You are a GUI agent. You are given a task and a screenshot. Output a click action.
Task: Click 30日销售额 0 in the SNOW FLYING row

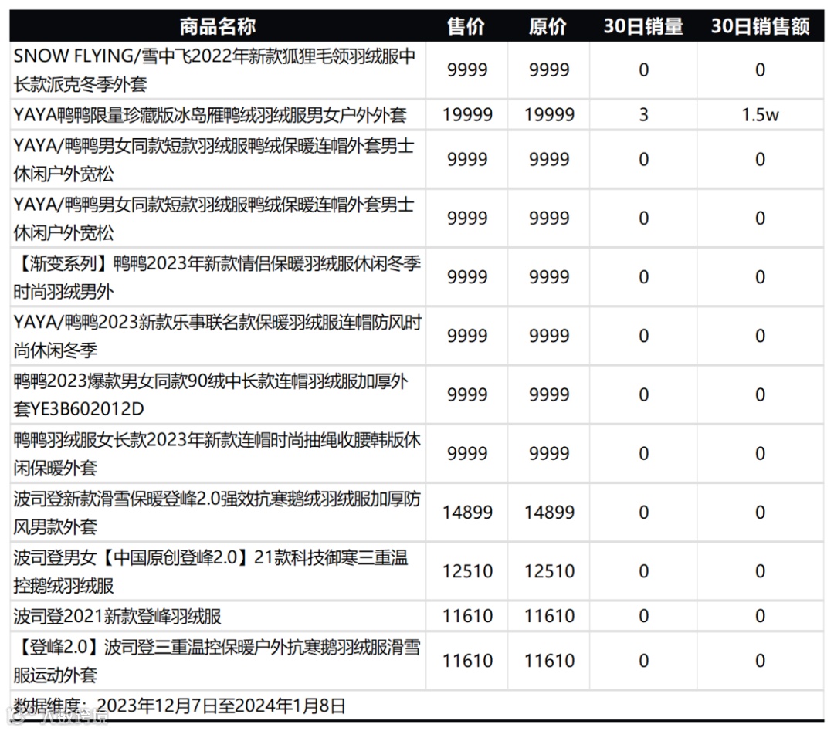pyautogui.click(x=760, y=69)
